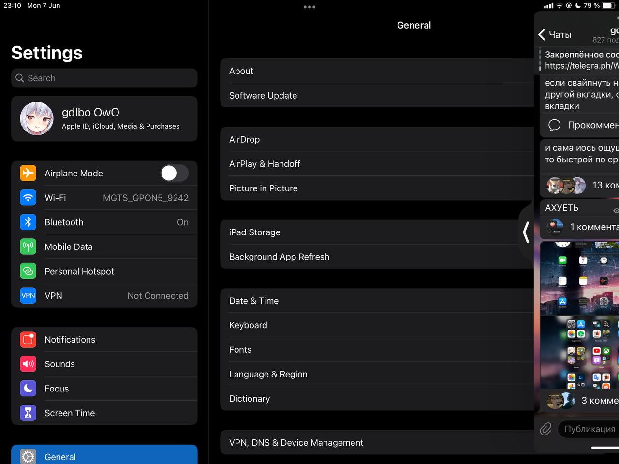Tap the АХУЕТЬ post in Telegram

click(x=579, y=208)
